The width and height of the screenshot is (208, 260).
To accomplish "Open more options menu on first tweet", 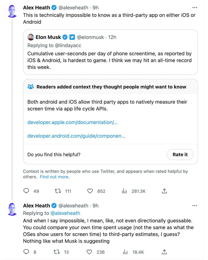I will pyautogui.click(x=194, y=8).
